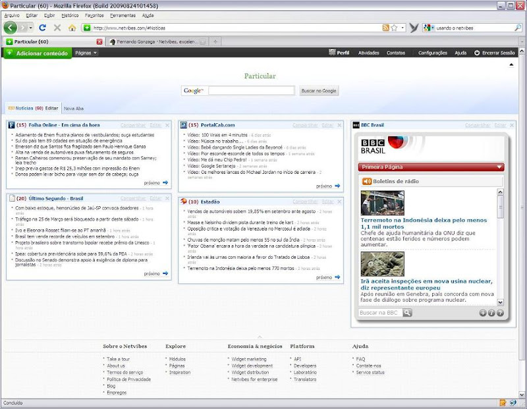Viewport: 527px width, 409px height.
Task: Close the BBC Brasil widget
Action: [512, 125]
